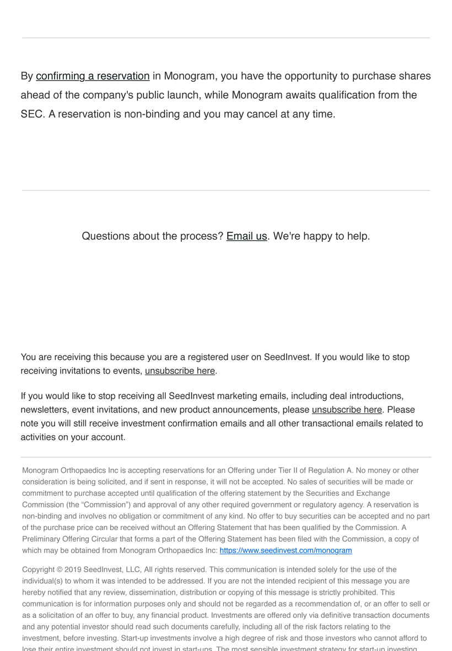Open the seedinvest.com/monogram URL link

(x=286, y=551)
